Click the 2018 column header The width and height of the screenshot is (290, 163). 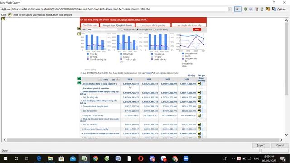pos(130,79)
